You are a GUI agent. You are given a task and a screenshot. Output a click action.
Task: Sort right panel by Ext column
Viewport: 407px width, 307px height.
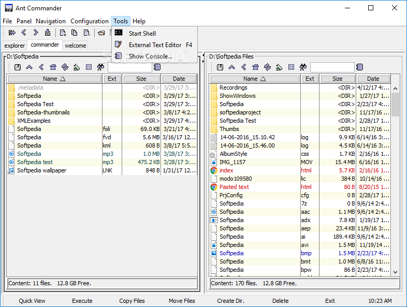coord(310,79)
